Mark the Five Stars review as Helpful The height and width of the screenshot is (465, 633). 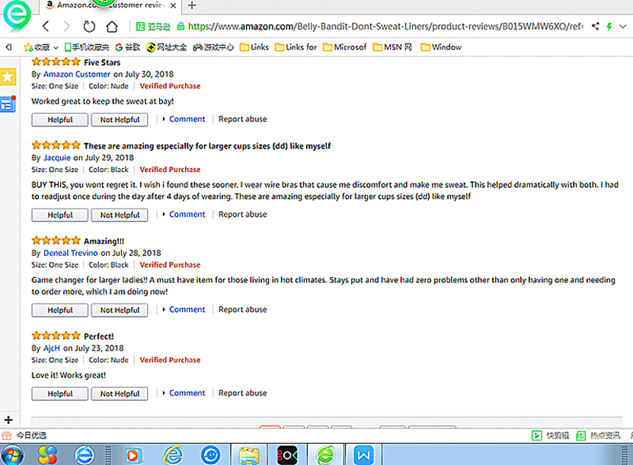(x=59, y=119)
